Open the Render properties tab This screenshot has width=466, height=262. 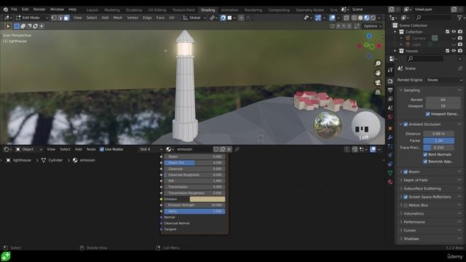tap(390, 81)
